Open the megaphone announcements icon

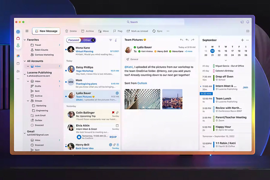pyautogui.click(x=242, y=22)
